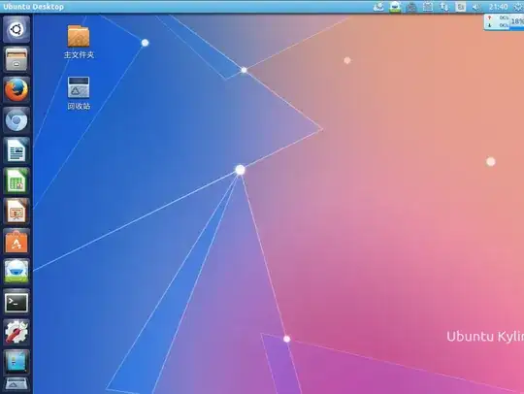Select the 主文件夹 home folder desktop icon
This screenshot has width=524, height=394.
(x=79, y=42)
